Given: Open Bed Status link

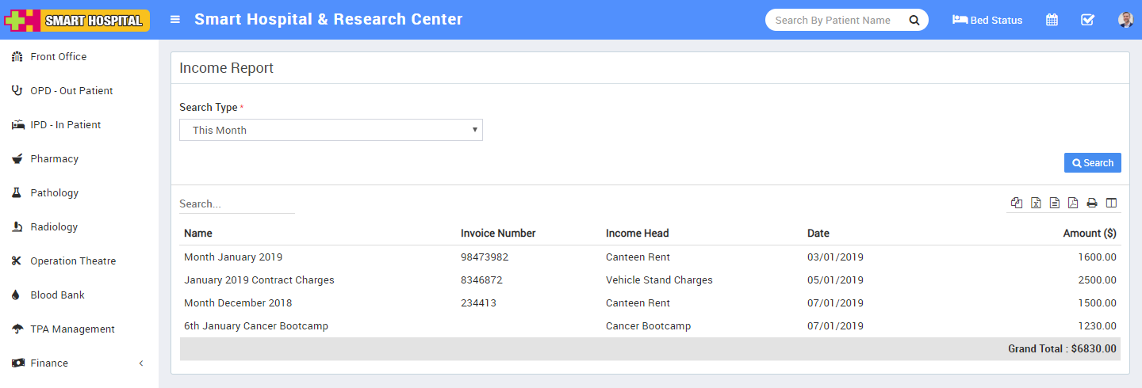Looking at the screenshot, I should (x=987, y=20).
